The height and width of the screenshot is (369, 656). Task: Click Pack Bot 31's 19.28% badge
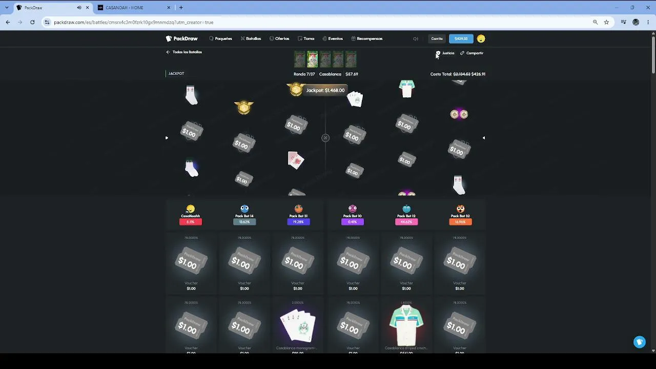299,222
